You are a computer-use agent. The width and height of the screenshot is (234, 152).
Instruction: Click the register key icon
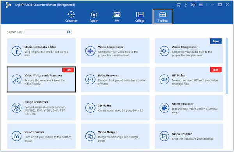tap(186, 5)
